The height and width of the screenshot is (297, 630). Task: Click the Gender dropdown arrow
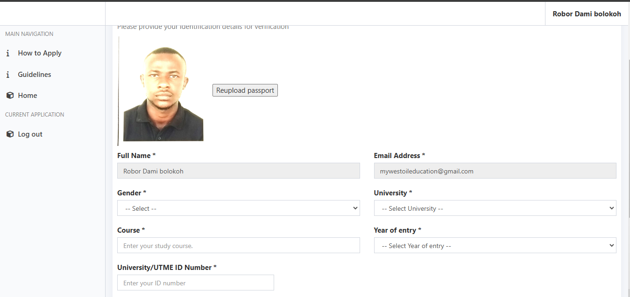pyautogui.click(x=355, y=208)
